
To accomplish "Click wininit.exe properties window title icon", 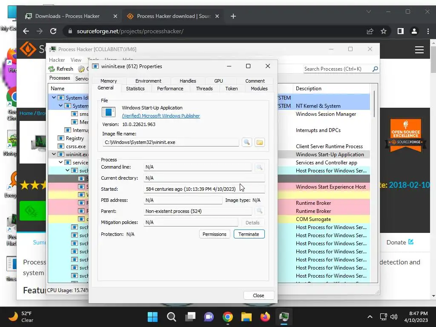I will point(95,66).
